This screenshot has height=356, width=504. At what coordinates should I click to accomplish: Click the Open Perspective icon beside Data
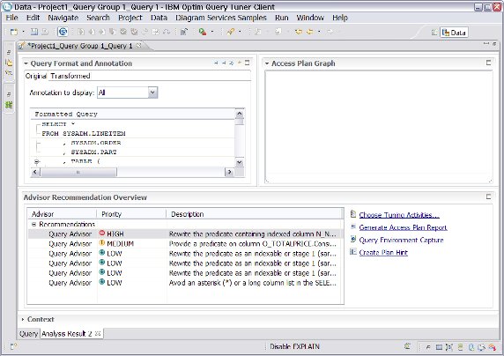(x=434, y=32)
